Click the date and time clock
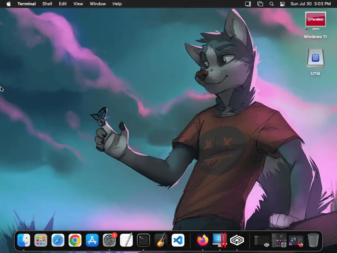 pyautogui.click(x=311, y=4)
